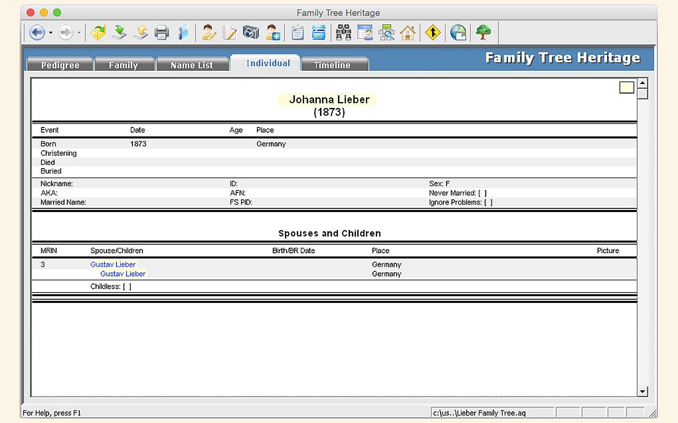The width and height of the screenshot is (678, 423).
Task: Click the blue Back navigation arrow
Action: 37,33
